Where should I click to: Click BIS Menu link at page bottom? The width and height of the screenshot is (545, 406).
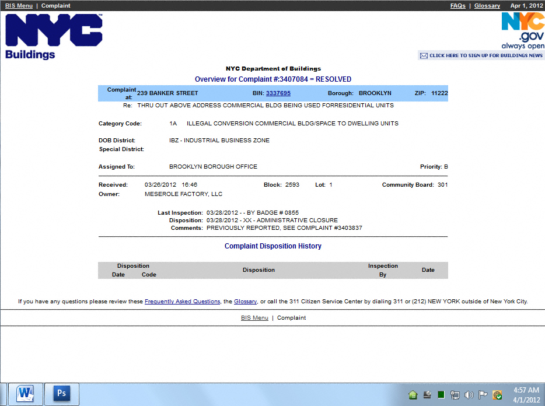pos(254,318)
